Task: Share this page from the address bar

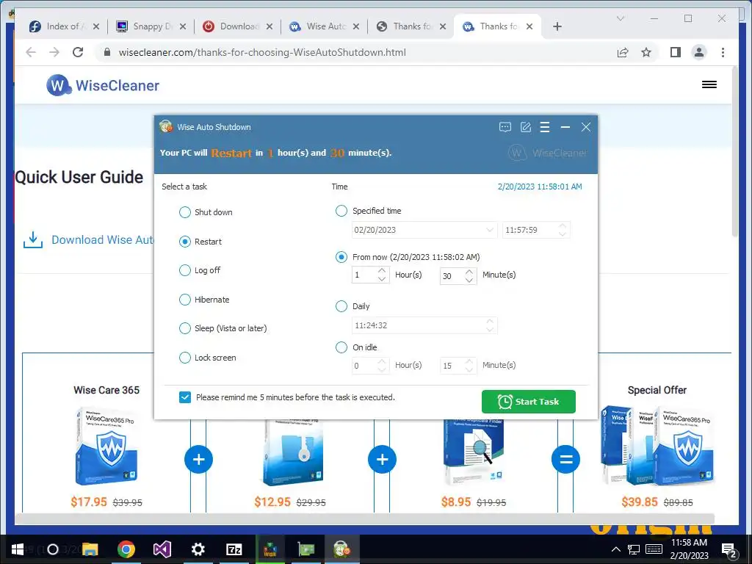Action: 623,52
